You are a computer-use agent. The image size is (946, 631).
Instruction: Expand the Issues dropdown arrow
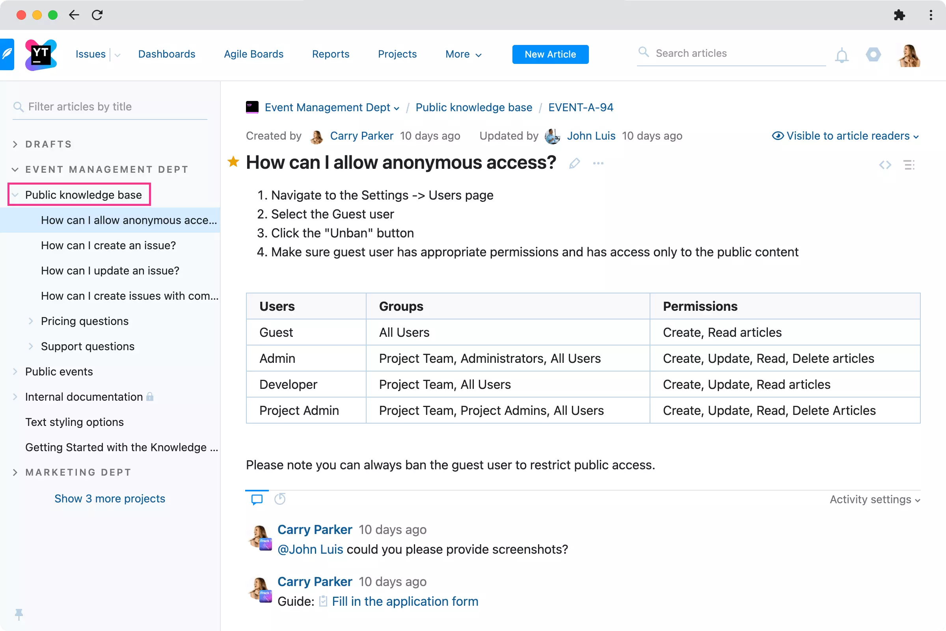pyautogui.click(x=117, y=55)
